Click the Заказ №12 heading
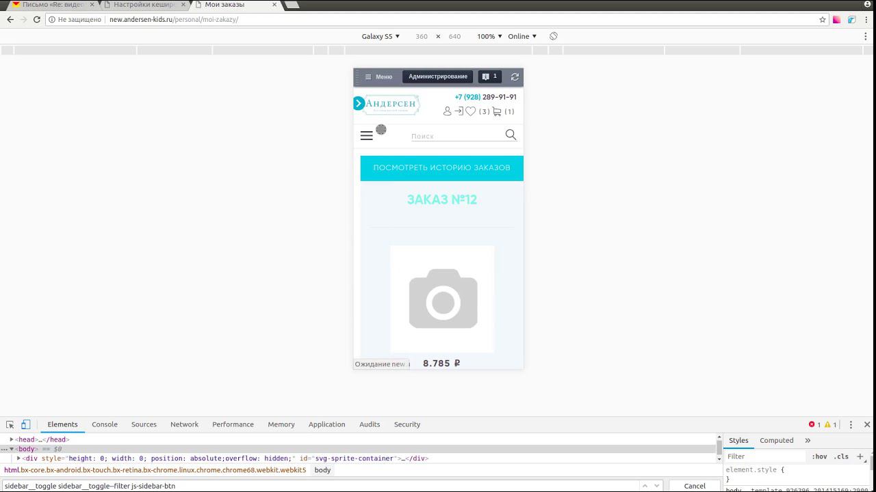The height and width of the screenshot is (492, 876). click(441, 200)
